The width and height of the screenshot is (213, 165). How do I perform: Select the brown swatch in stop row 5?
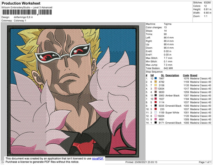click(x=156, y=92)
